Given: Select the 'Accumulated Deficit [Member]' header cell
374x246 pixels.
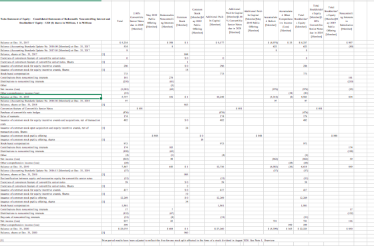Looking at the screenshot, I should [x=271, y=21].
